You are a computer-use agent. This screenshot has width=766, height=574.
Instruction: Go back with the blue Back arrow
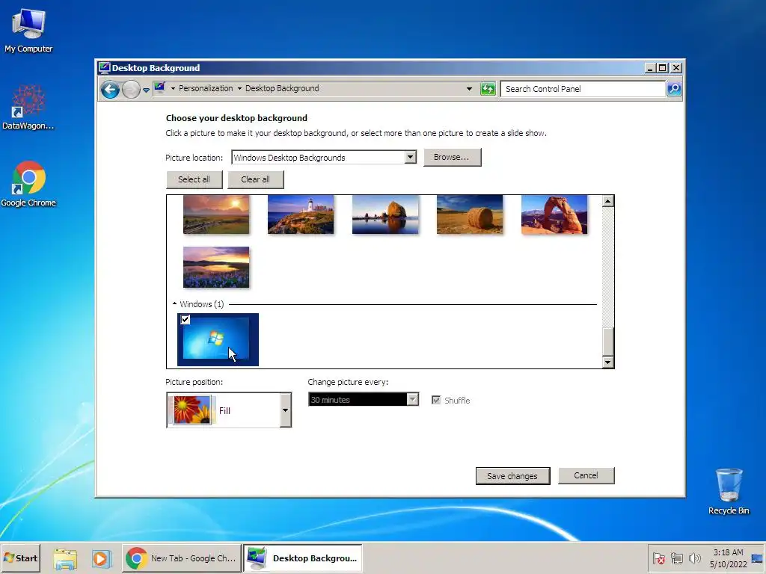point(111,90)
